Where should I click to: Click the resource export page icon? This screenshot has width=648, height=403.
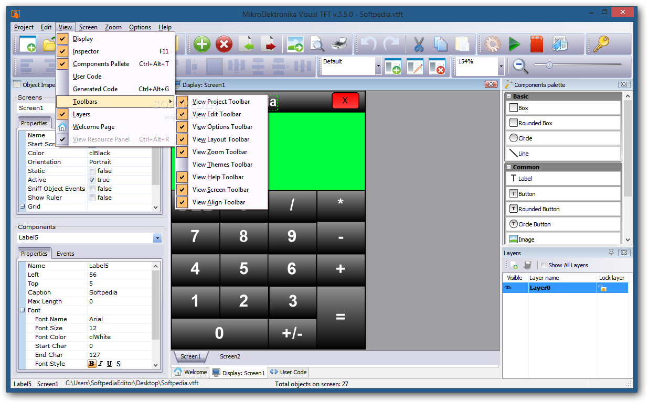pyautogui.click(x=560, y=44)
